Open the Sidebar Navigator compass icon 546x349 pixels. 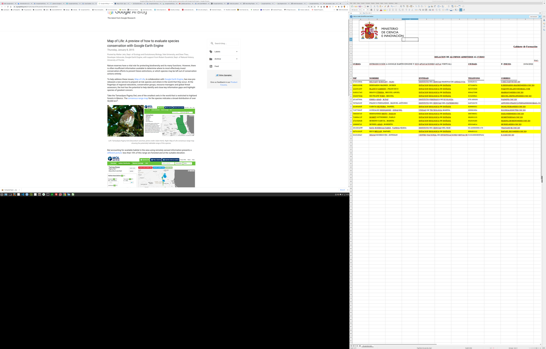(544, 27)
